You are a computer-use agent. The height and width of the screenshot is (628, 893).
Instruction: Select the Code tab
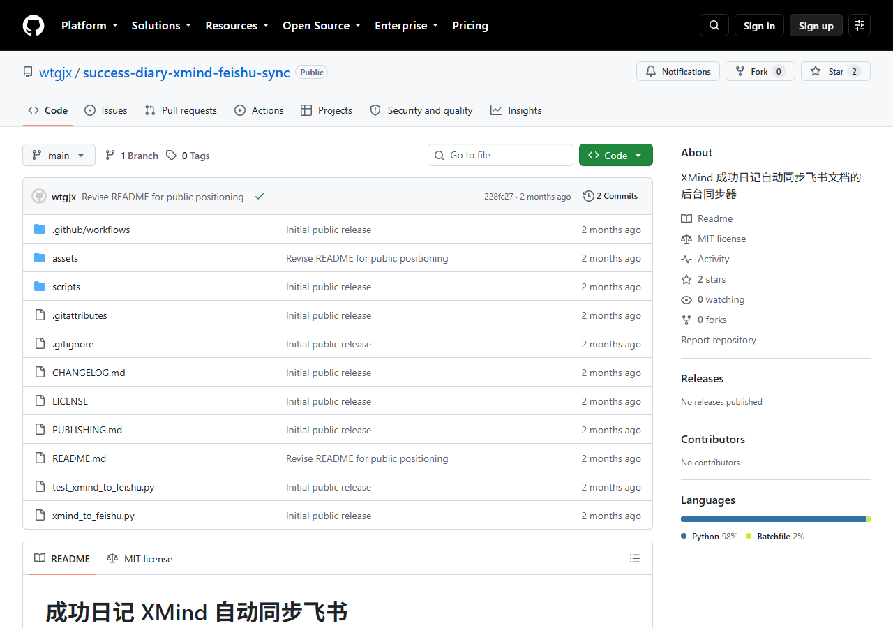(x=47, y=110)
